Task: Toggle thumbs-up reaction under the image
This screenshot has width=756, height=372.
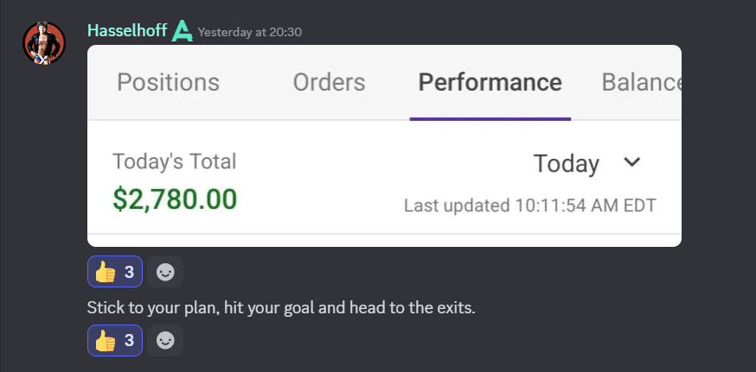Action: (x=115, y=271)
